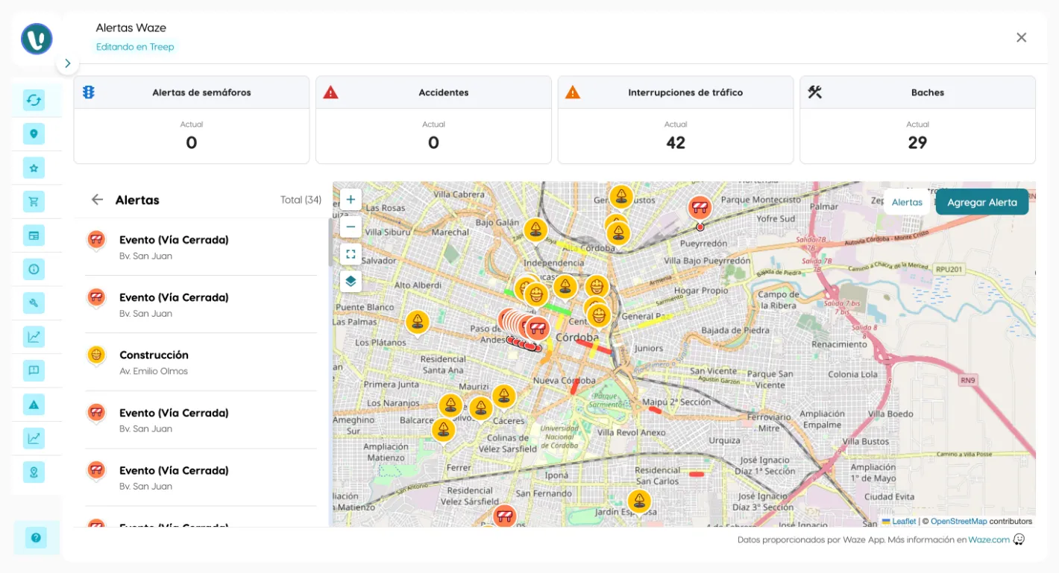Open the map layers control
This screenshot has width=1059, height=573.
click(x=351, y=282)
